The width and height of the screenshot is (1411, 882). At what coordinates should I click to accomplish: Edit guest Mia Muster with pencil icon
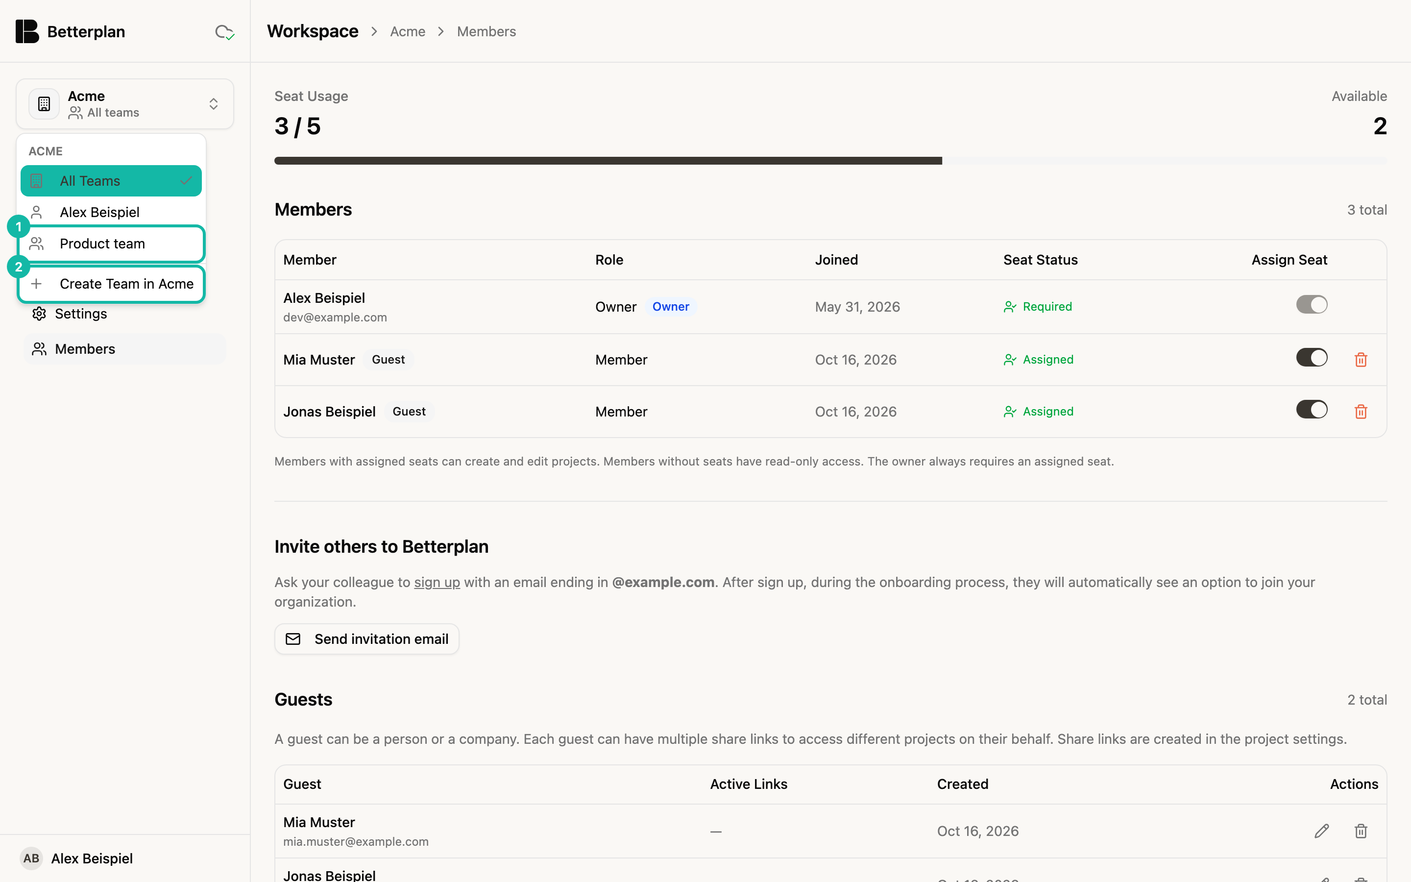(1322, 831)
